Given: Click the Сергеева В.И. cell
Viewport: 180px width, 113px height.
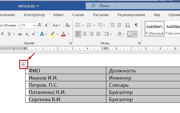Looking at the screenshot, I should [x=66, y=99].
